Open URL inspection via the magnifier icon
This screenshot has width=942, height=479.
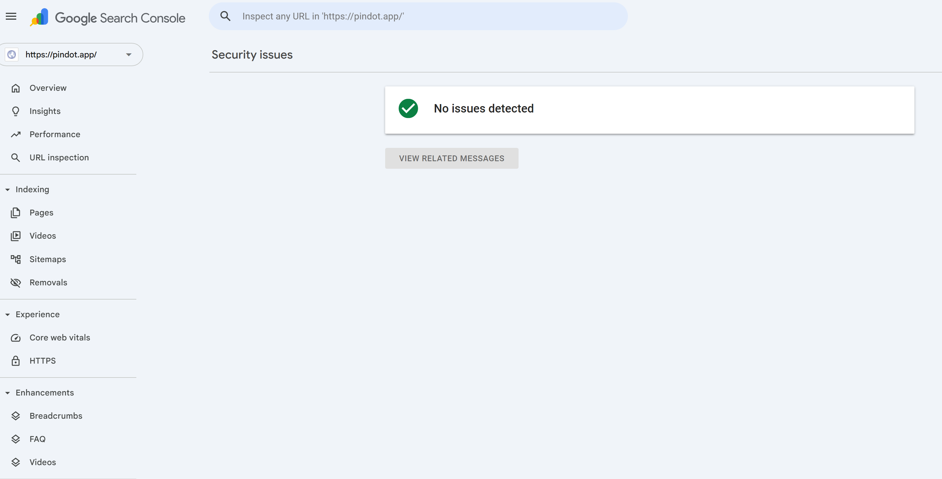(x=16, y=157)
